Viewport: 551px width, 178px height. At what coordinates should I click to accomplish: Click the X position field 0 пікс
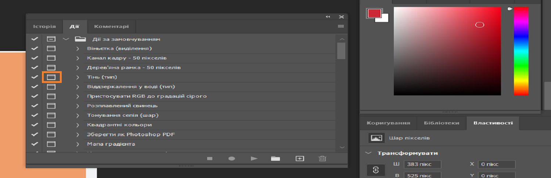[497, 164]
